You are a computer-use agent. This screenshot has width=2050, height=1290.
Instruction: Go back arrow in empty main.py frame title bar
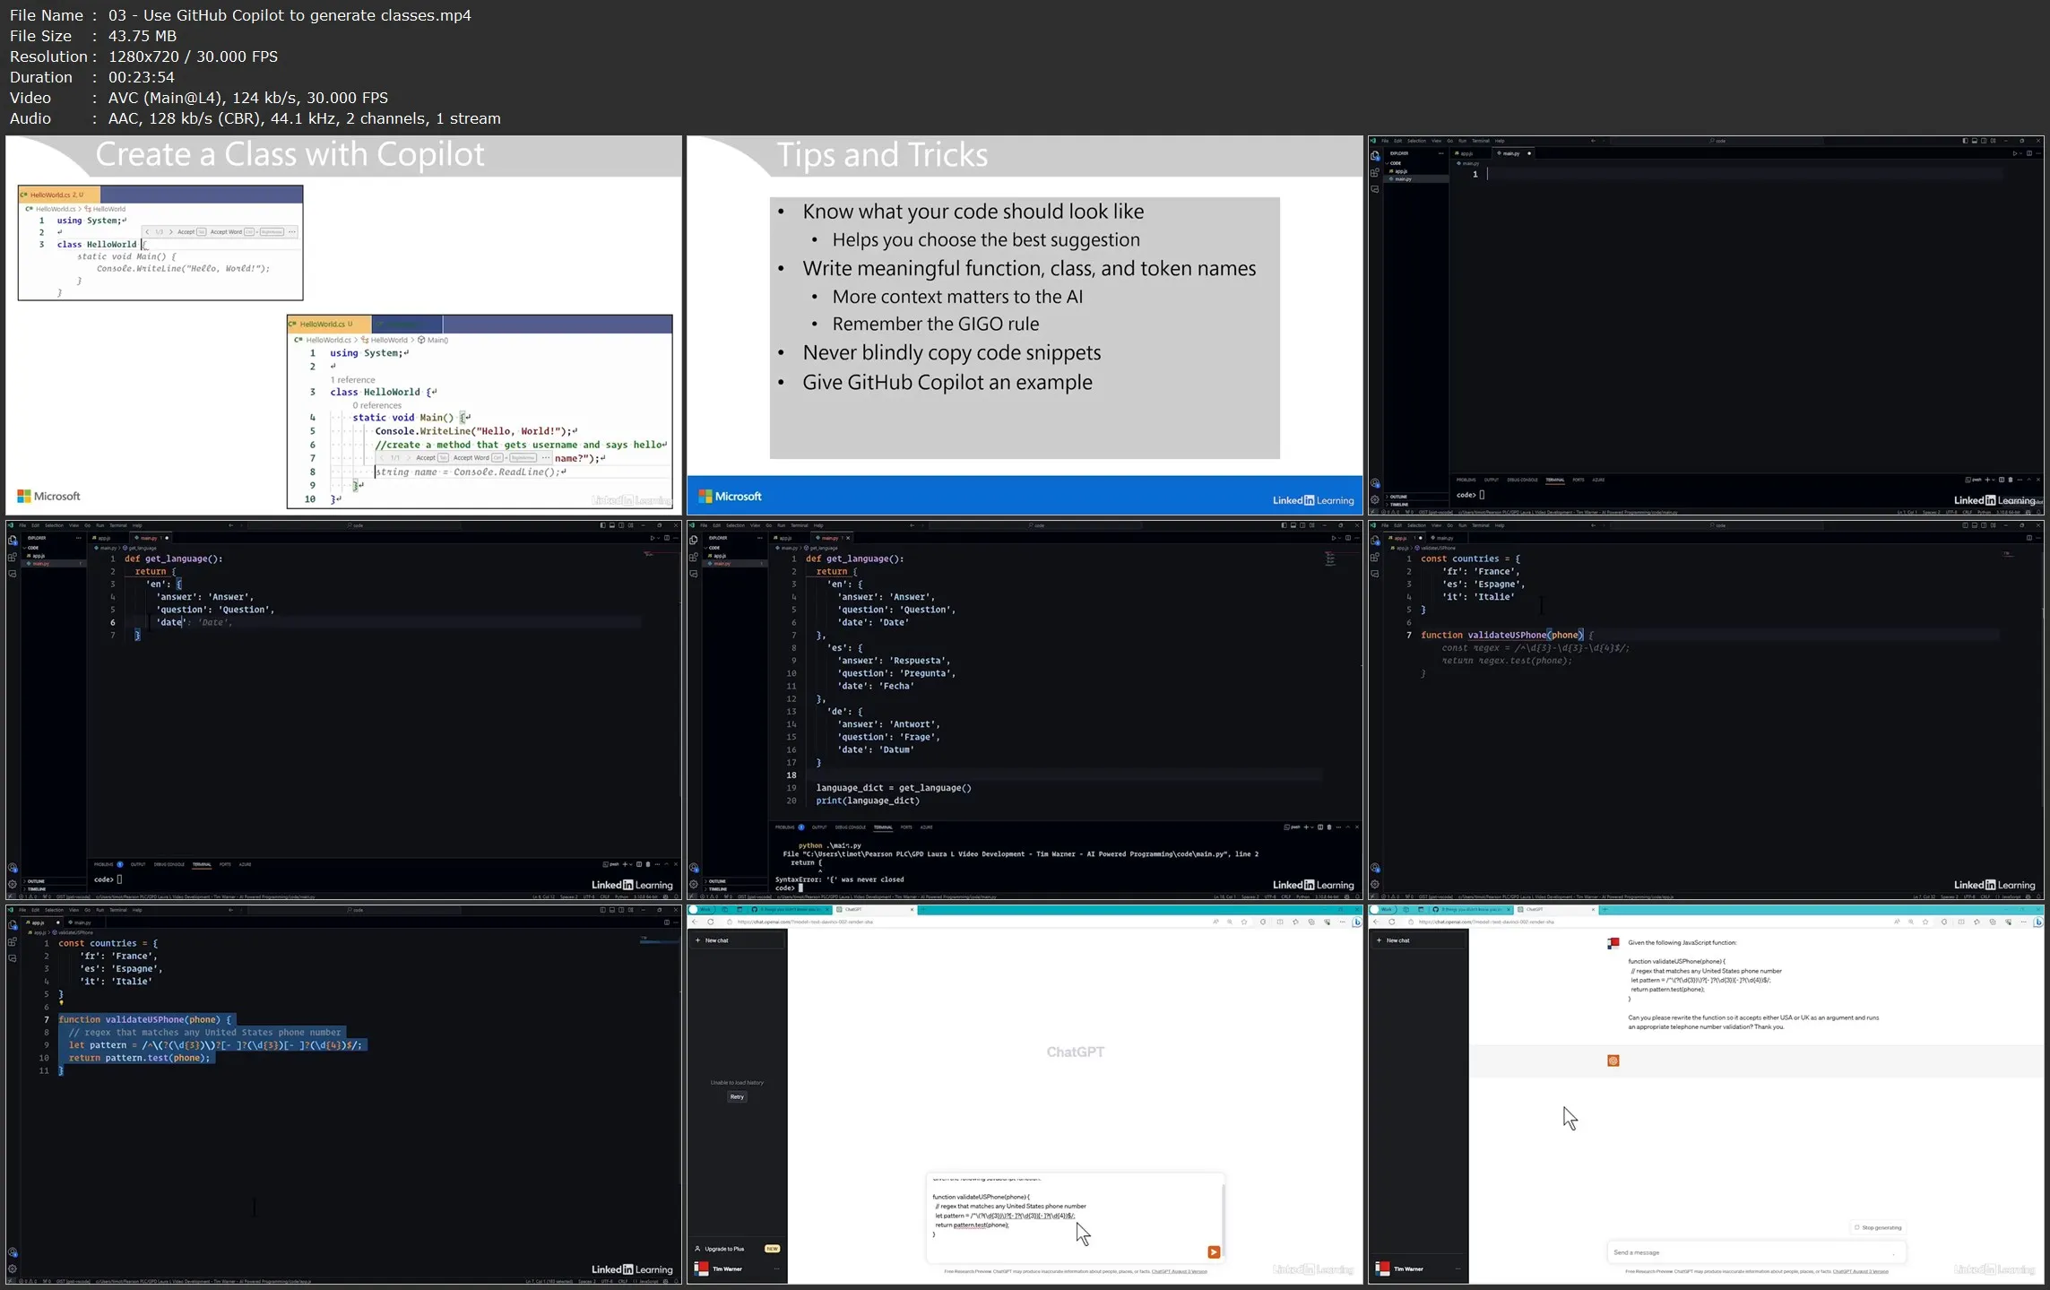(x=1593, y=141)
